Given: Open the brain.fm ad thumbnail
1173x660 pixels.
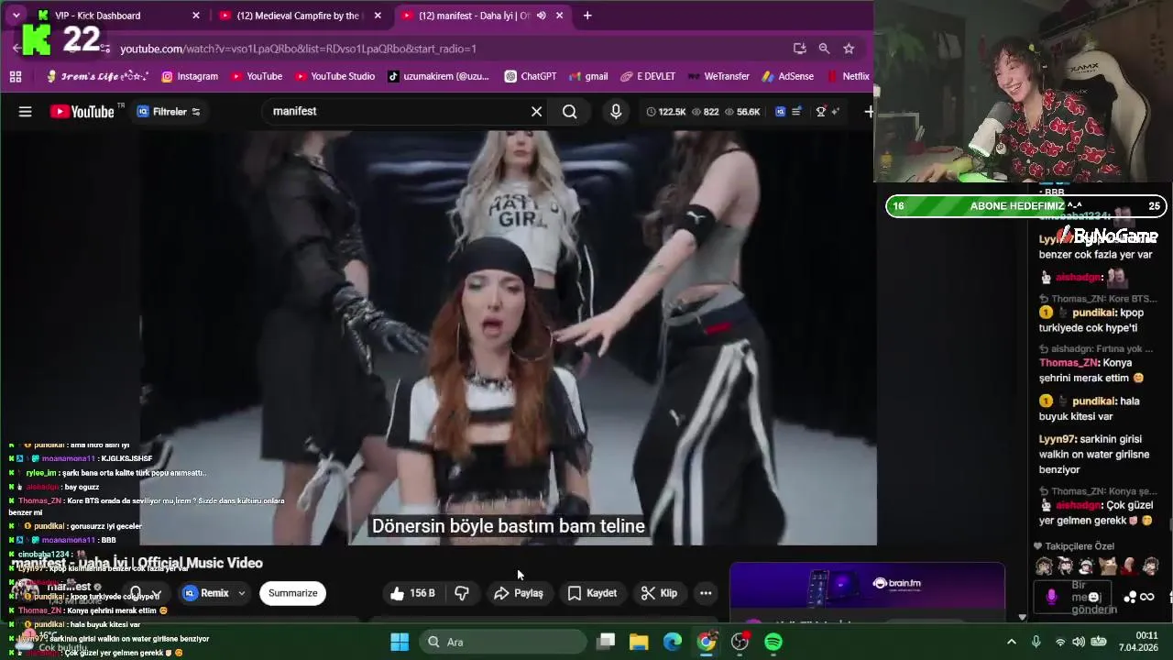Looking at the screenshot, I should [867, 584].
